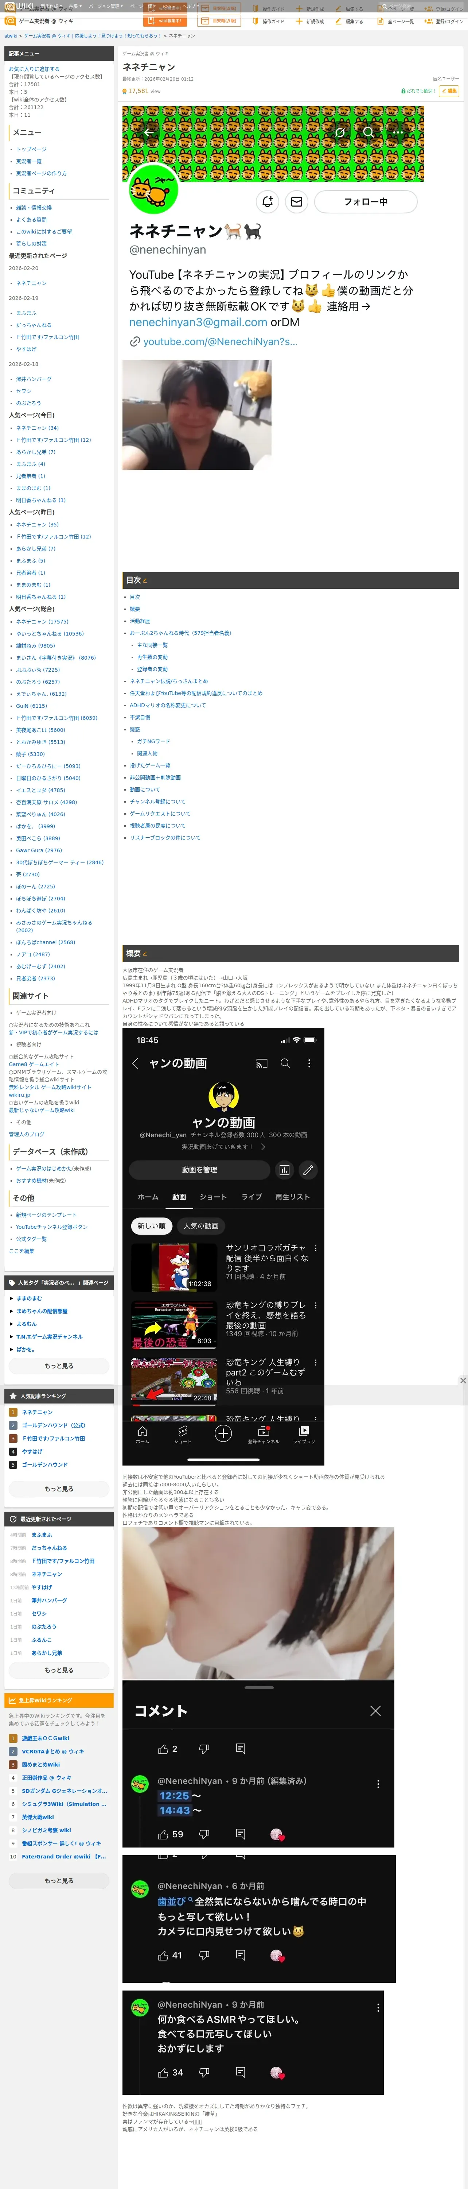Open three-dot menu on Twitter banner
This screenshot has height=2189, width=468.
click(x=398, y=132)
